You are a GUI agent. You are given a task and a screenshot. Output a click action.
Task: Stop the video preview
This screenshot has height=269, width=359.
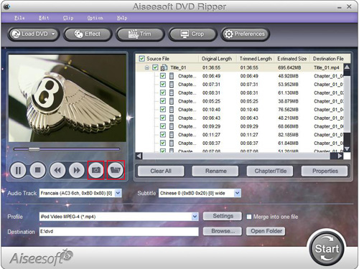point(37,170)
